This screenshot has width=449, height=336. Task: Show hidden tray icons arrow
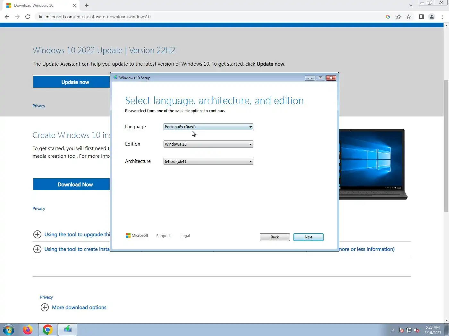pos(393,330)
